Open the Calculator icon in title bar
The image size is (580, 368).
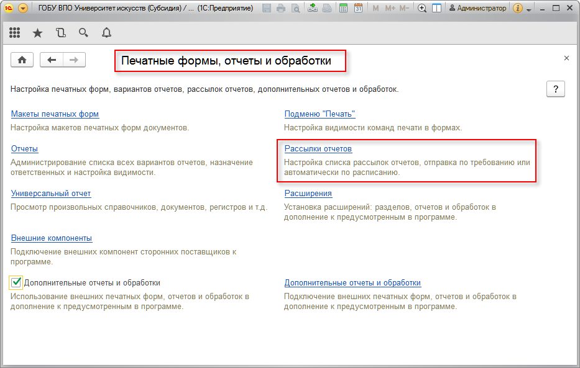[344, 8]
